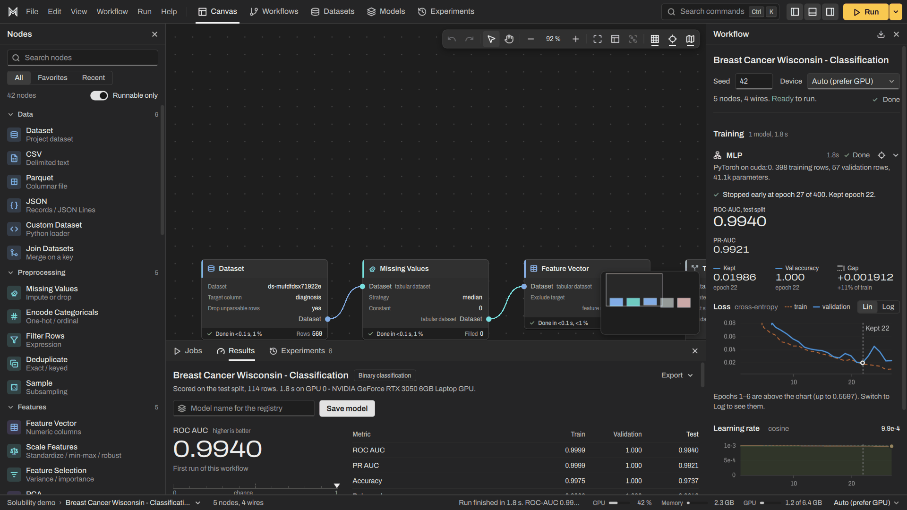The width and height of the screenshot is (907, 510).
Task: Open the Jobs tab in bottom panel
Action: tap(188, 351)
